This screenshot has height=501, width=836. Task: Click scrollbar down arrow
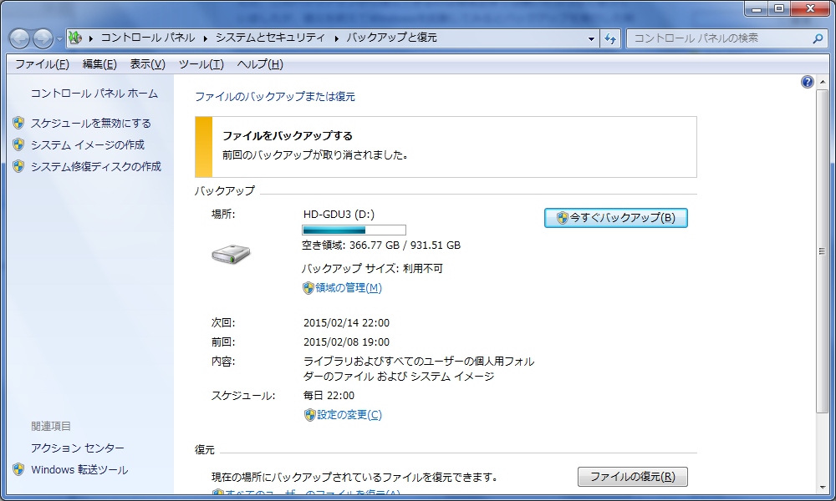(x=822, y=487)
